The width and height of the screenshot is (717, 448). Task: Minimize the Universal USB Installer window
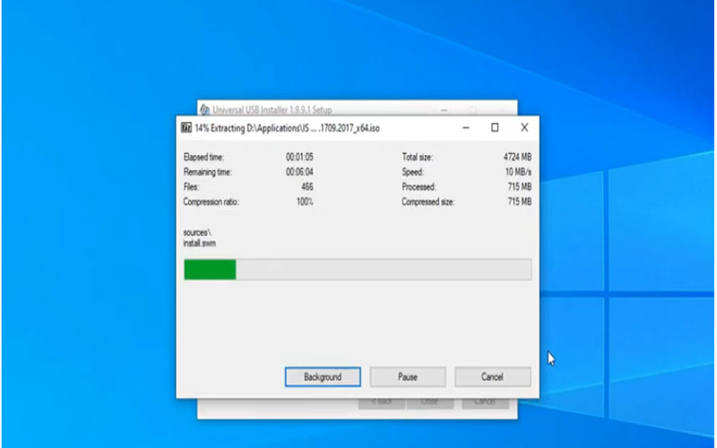pos(444,109)
